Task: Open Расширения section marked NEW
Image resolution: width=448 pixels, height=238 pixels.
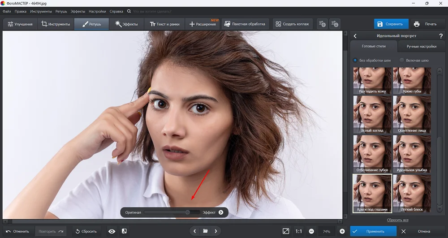Action: pos(202,24)
